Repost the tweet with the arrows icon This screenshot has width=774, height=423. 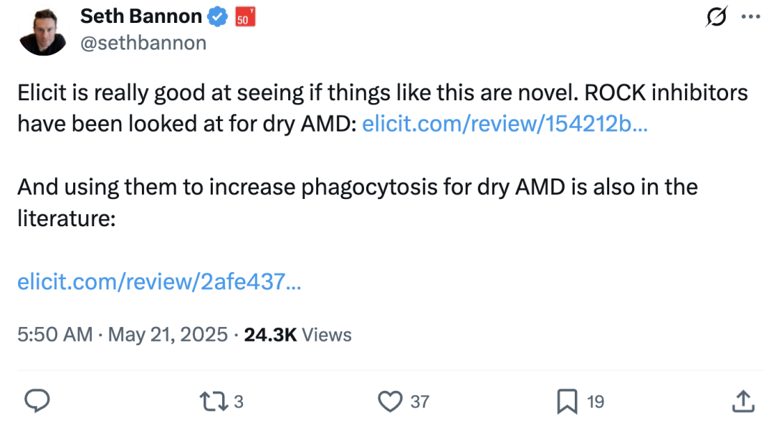211,402
